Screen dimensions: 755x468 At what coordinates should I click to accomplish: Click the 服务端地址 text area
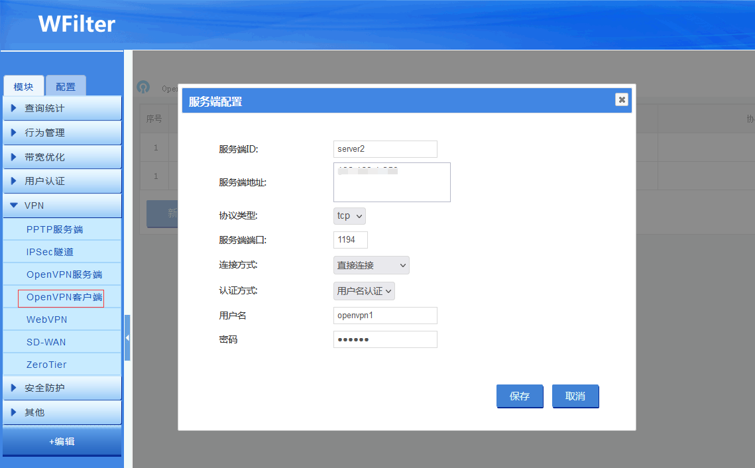(392, 182)
